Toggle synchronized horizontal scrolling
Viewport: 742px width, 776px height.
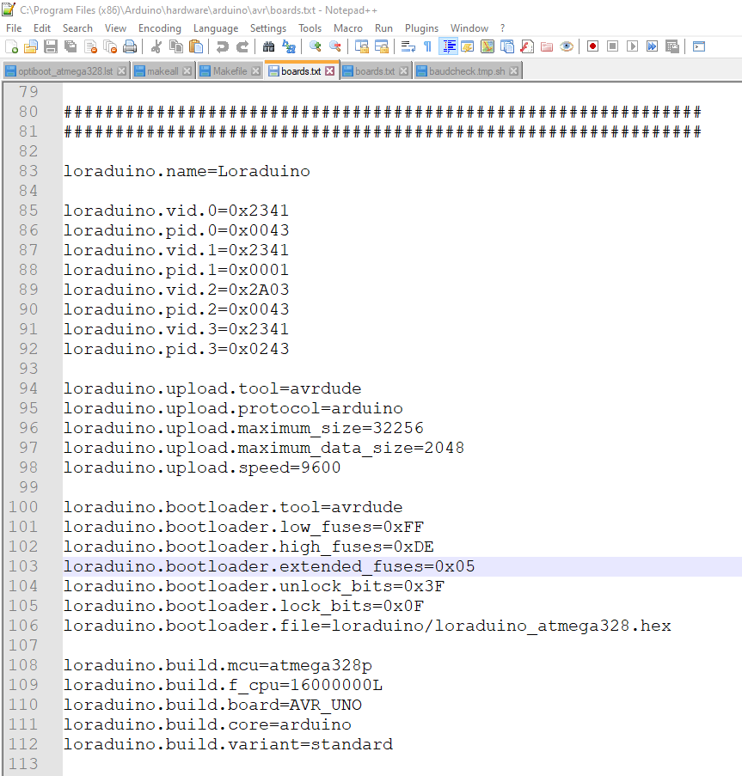coord(382,47)
